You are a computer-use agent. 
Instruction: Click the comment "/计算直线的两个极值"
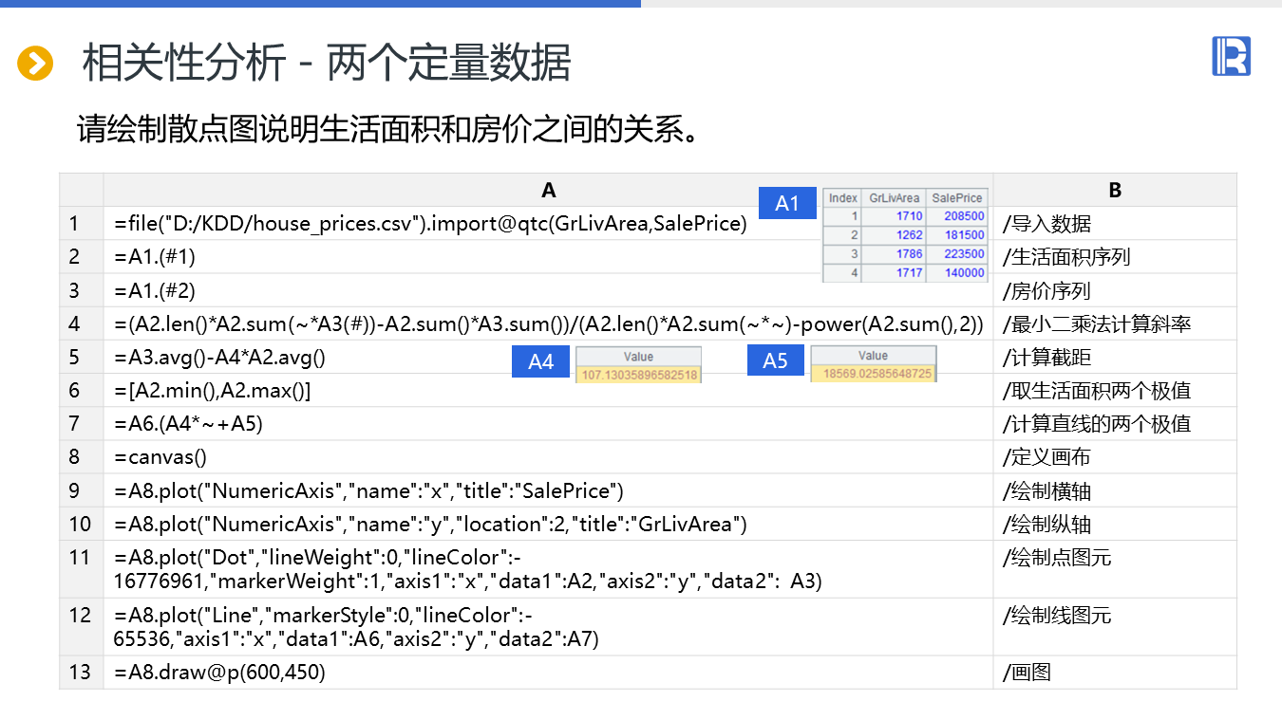click(x=1097, y=424)
